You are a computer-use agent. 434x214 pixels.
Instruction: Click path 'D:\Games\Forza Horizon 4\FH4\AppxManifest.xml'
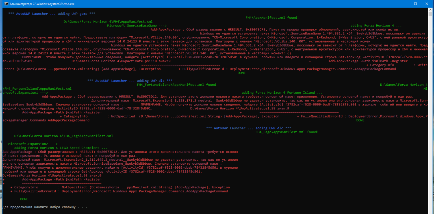[108, 21]
